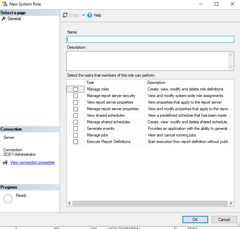Screen dimensions: 240x229
Task: Select 'Manage report server security' row text
Action: [111, 96]
